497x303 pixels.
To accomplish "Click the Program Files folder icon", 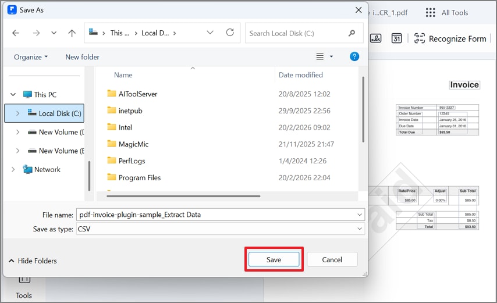I will (111, 177).
